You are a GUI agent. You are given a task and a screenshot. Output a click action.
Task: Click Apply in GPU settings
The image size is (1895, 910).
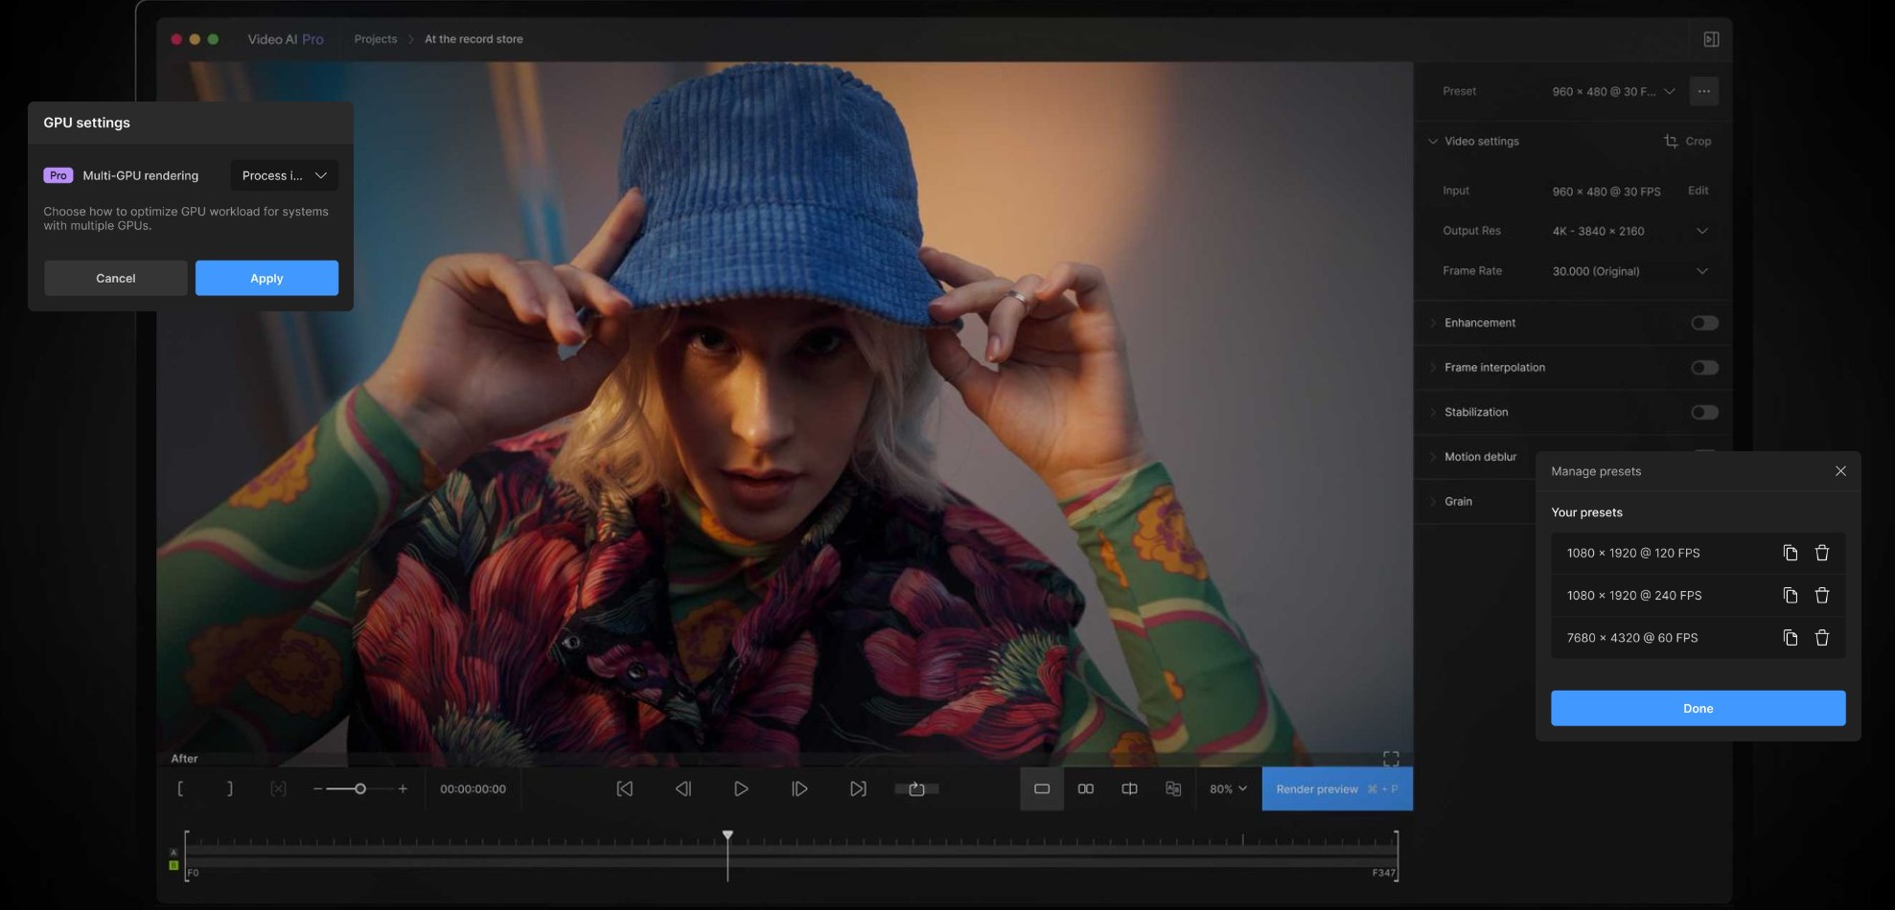coord(266,278)
